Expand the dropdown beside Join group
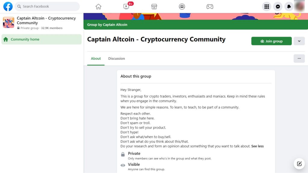308x173 pixels. pos(299,41)
